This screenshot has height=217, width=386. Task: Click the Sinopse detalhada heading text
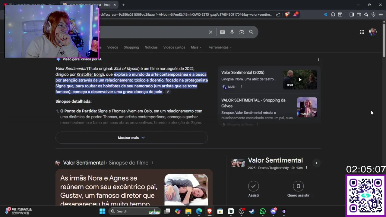pyautogui.click(x=73, y=102)
